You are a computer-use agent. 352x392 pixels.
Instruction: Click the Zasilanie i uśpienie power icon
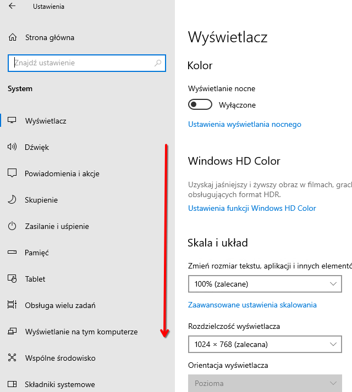point(13,226)
